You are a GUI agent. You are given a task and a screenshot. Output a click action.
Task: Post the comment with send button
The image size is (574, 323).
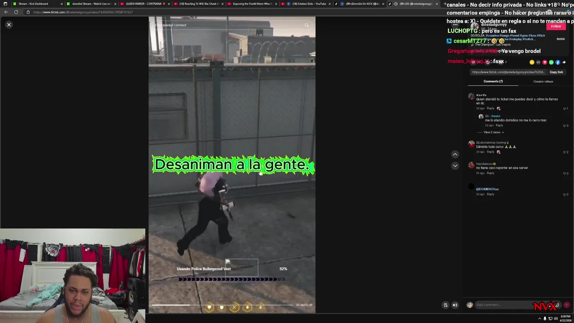click(566, 305)
